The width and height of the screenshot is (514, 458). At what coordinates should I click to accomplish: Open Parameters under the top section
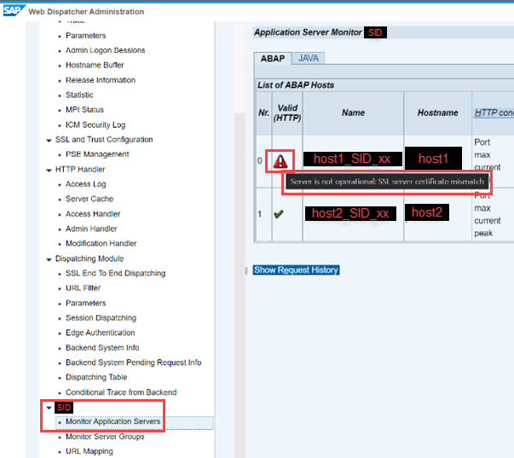tap(86, 36)
